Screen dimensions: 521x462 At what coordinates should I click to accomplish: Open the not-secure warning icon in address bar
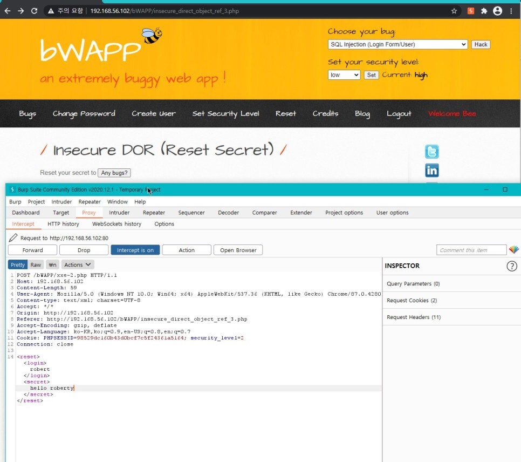click(51, 11)
